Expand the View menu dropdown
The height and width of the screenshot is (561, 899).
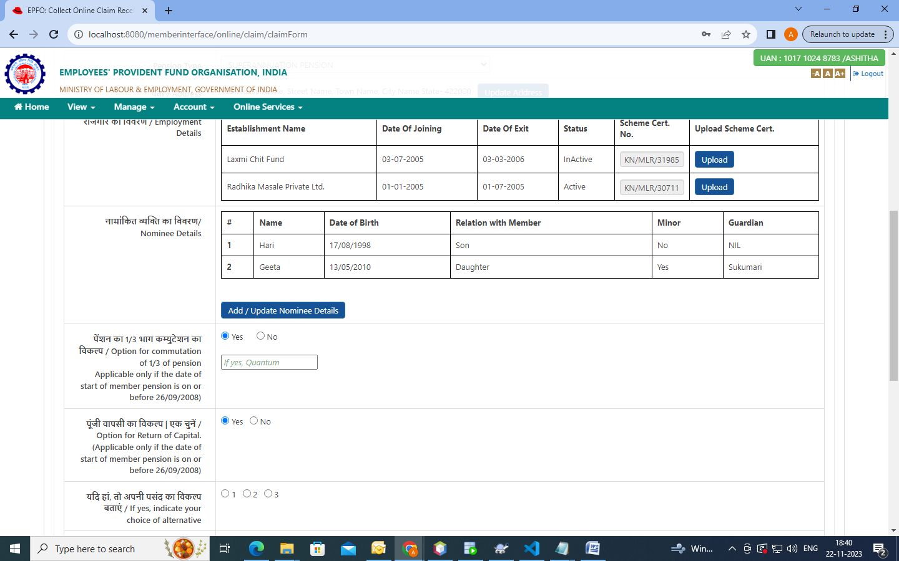click(81, 107)
